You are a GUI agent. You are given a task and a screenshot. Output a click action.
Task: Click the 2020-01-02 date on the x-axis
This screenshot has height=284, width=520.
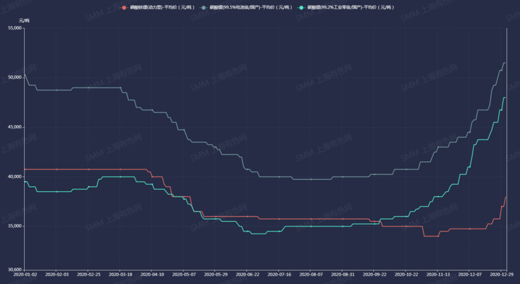tap(24, 276)
